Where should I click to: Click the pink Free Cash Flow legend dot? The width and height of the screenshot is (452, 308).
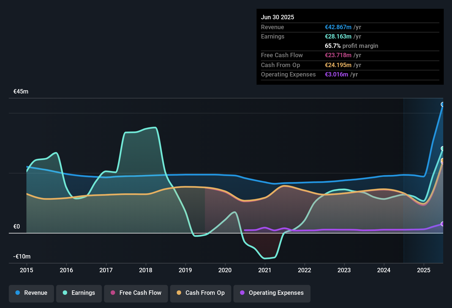coord(113,293)
